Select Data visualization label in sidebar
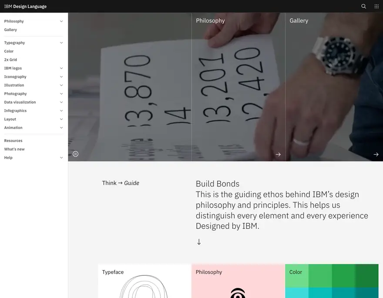 pos(20,102)
